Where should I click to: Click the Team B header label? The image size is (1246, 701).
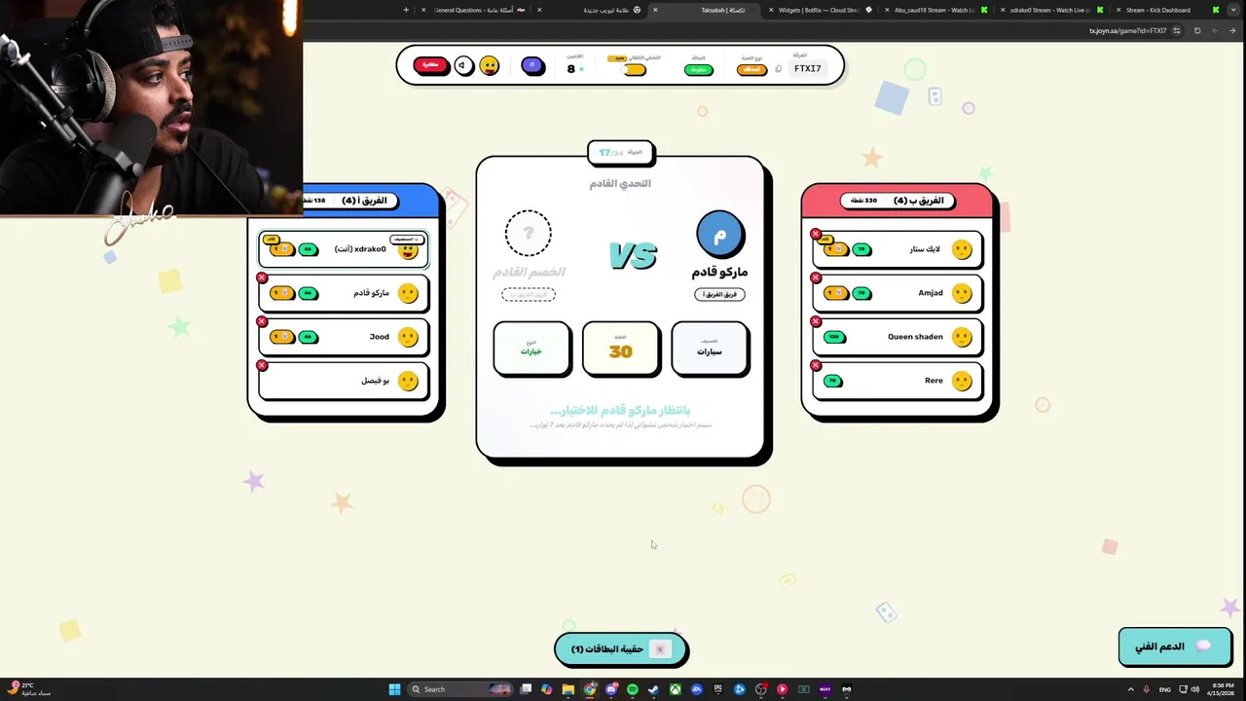919,201
